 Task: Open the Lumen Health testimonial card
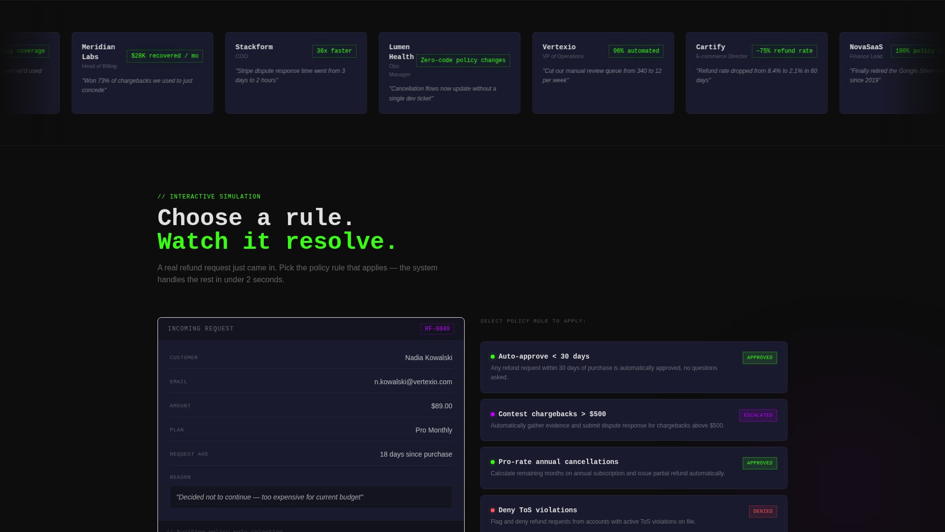(449, 73)
